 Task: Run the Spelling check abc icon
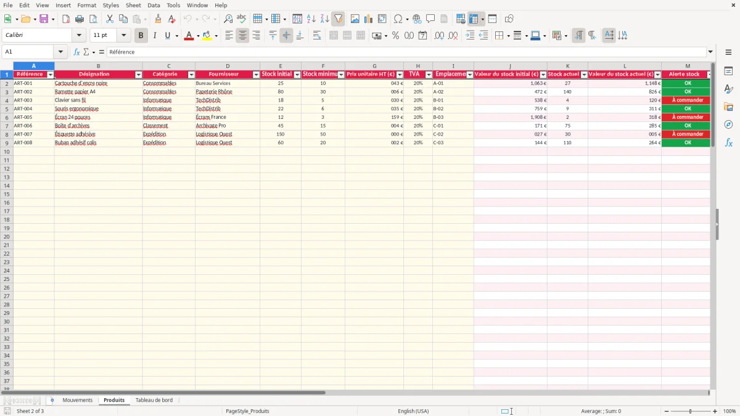coord(242,19)
